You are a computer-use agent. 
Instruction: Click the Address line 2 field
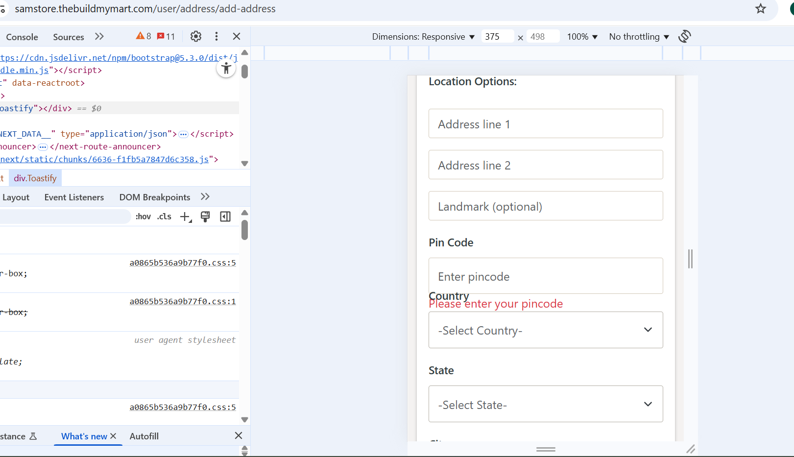coord(546,165)
